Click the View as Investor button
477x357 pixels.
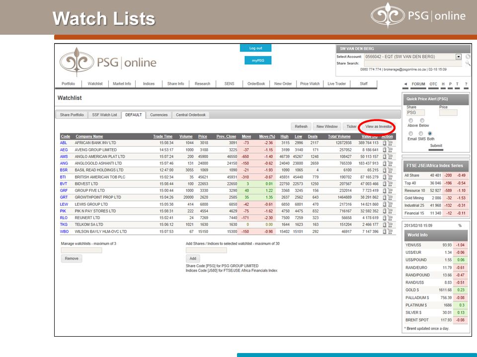click(x=378, y=126)
